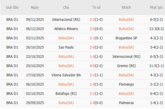Select the Bragantino SP away team

click(x=126, y=38)
